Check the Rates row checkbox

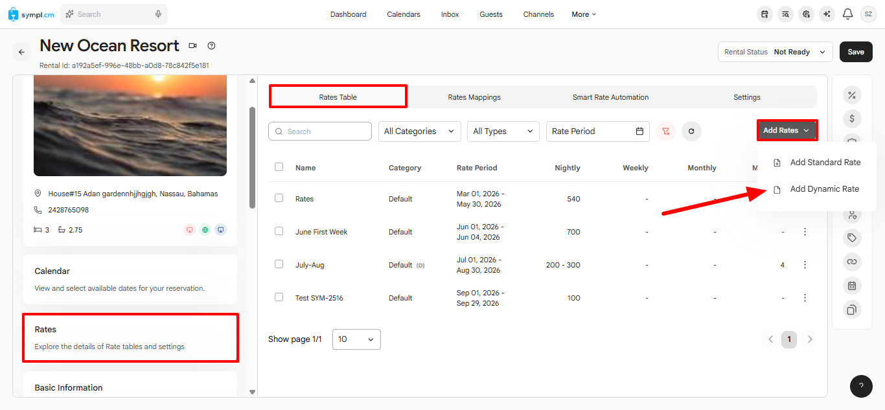point(279,198)
